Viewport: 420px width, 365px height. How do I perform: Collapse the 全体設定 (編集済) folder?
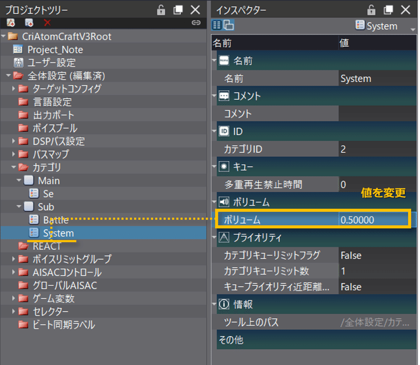pyautogui.click(x=8, y=76)
